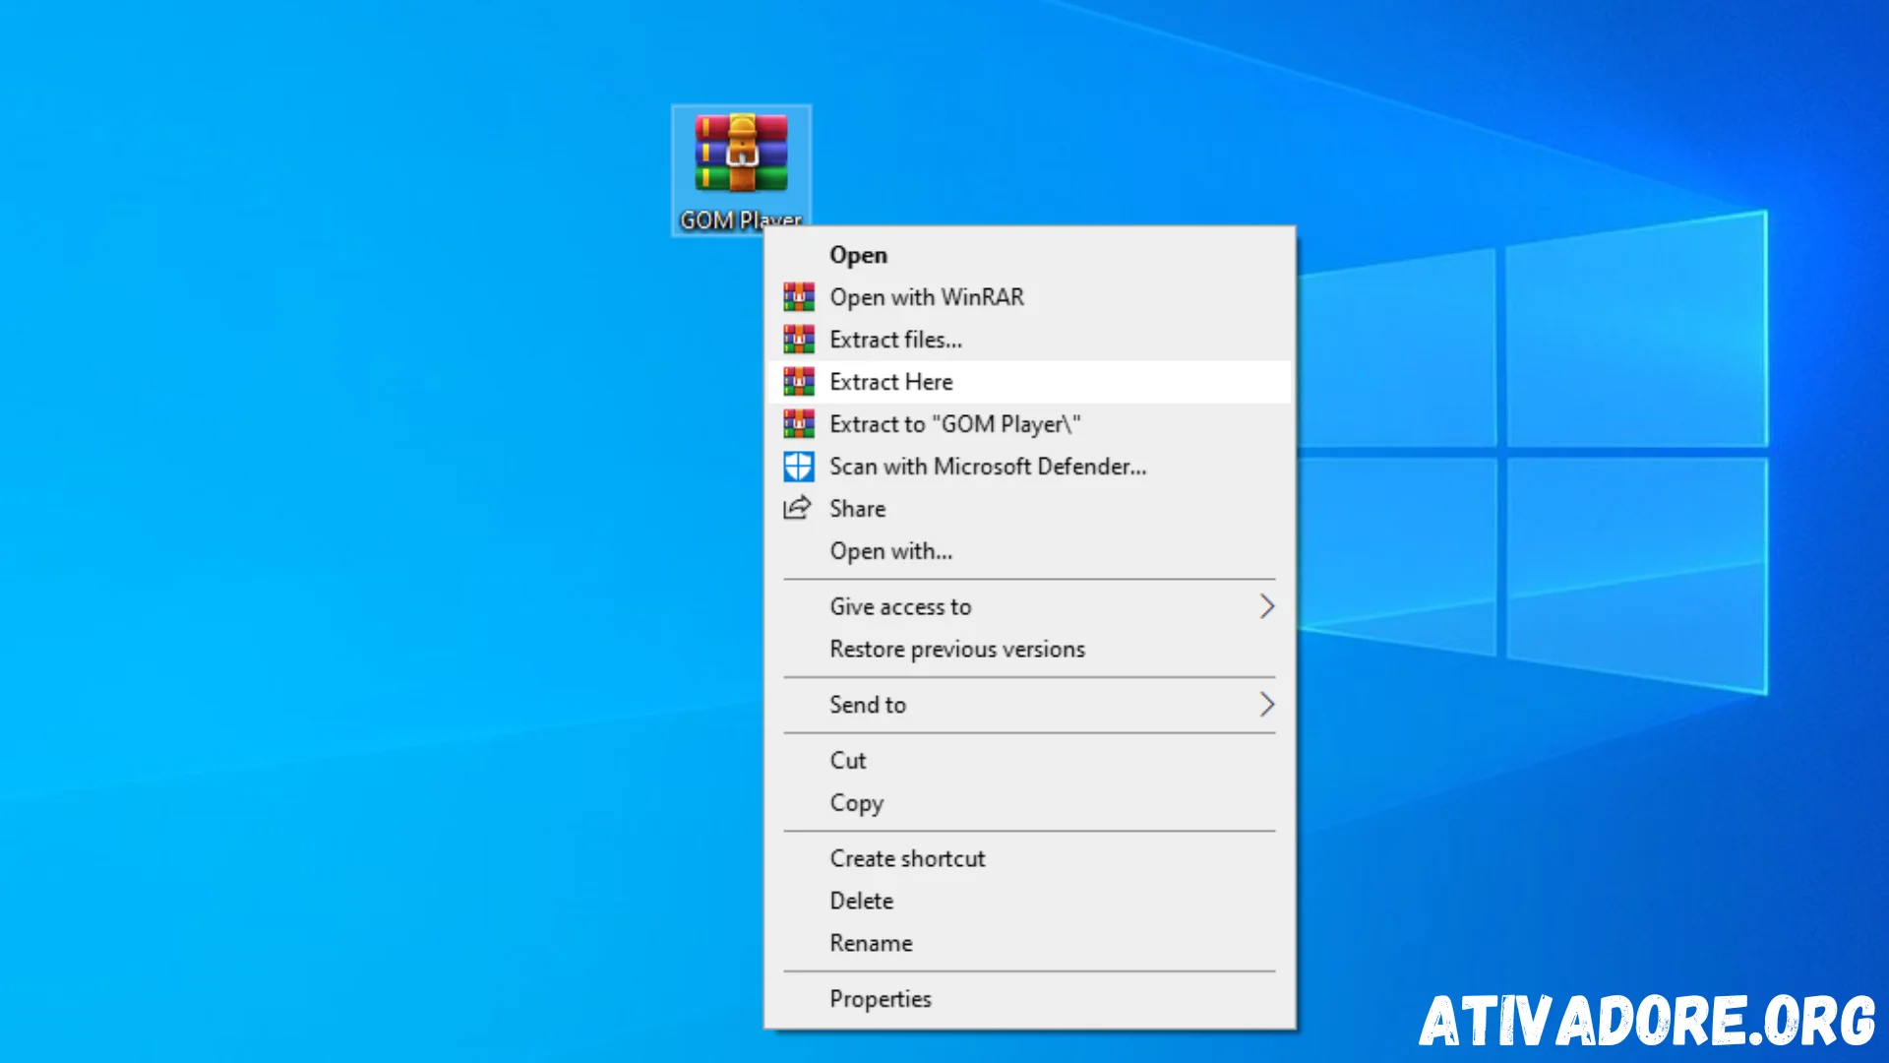This screenshot has width=1889, height=1063.
Task: Click the Share icon in context menu
Action: (x=797, y=508)
